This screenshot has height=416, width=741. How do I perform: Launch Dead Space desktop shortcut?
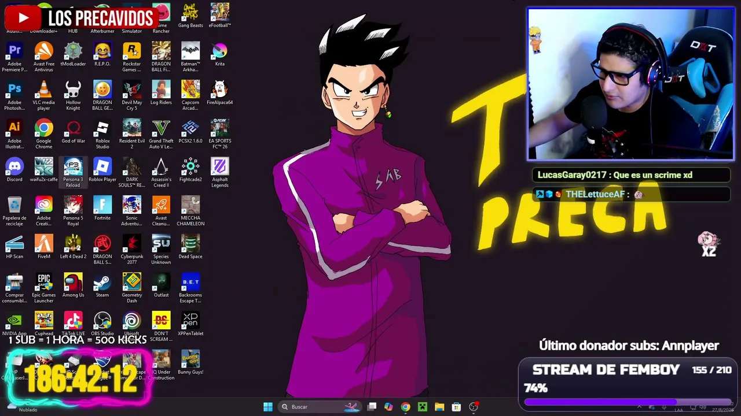190,248
